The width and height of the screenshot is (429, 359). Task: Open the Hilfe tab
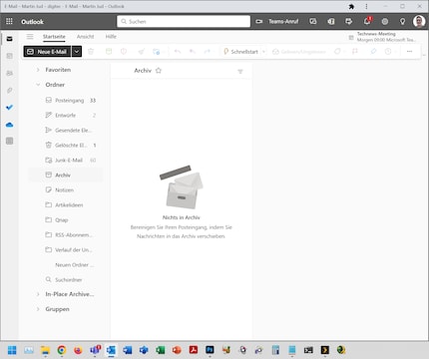(x=111, y=37)
